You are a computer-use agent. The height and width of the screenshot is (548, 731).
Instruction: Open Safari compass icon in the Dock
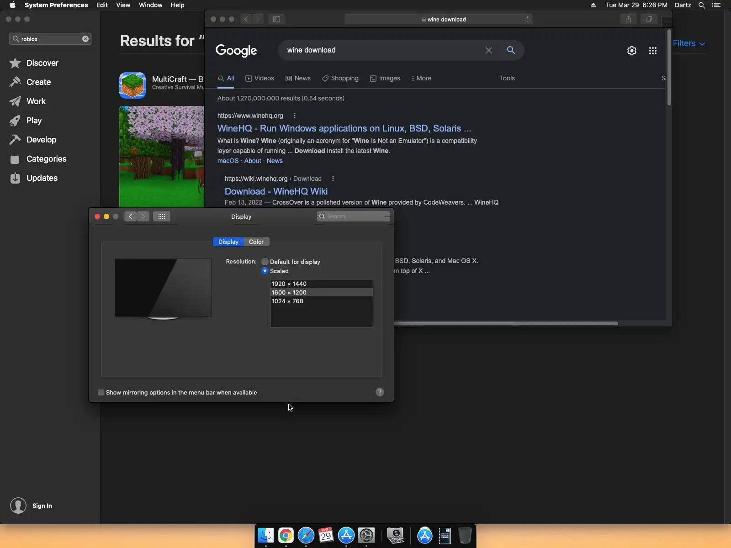[x=306, y=535]
